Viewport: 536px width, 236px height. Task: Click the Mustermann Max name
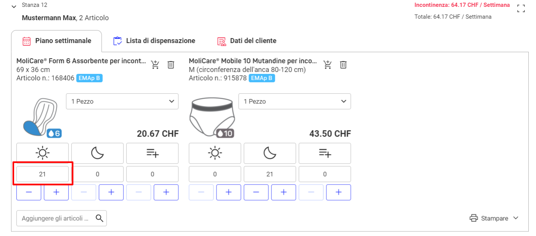49,18
